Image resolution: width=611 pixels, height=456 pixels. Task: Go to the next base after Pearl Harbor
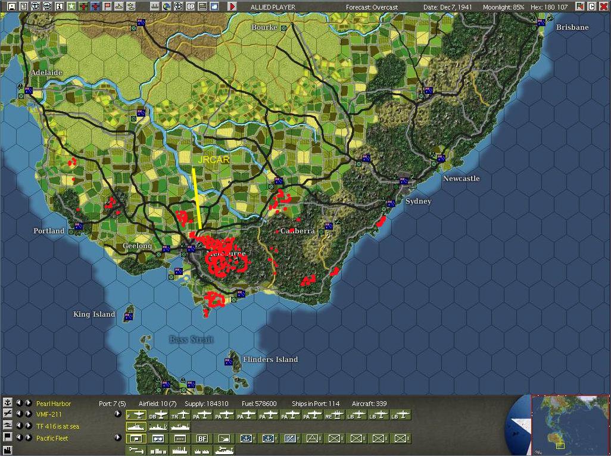[x=28, y=403]
